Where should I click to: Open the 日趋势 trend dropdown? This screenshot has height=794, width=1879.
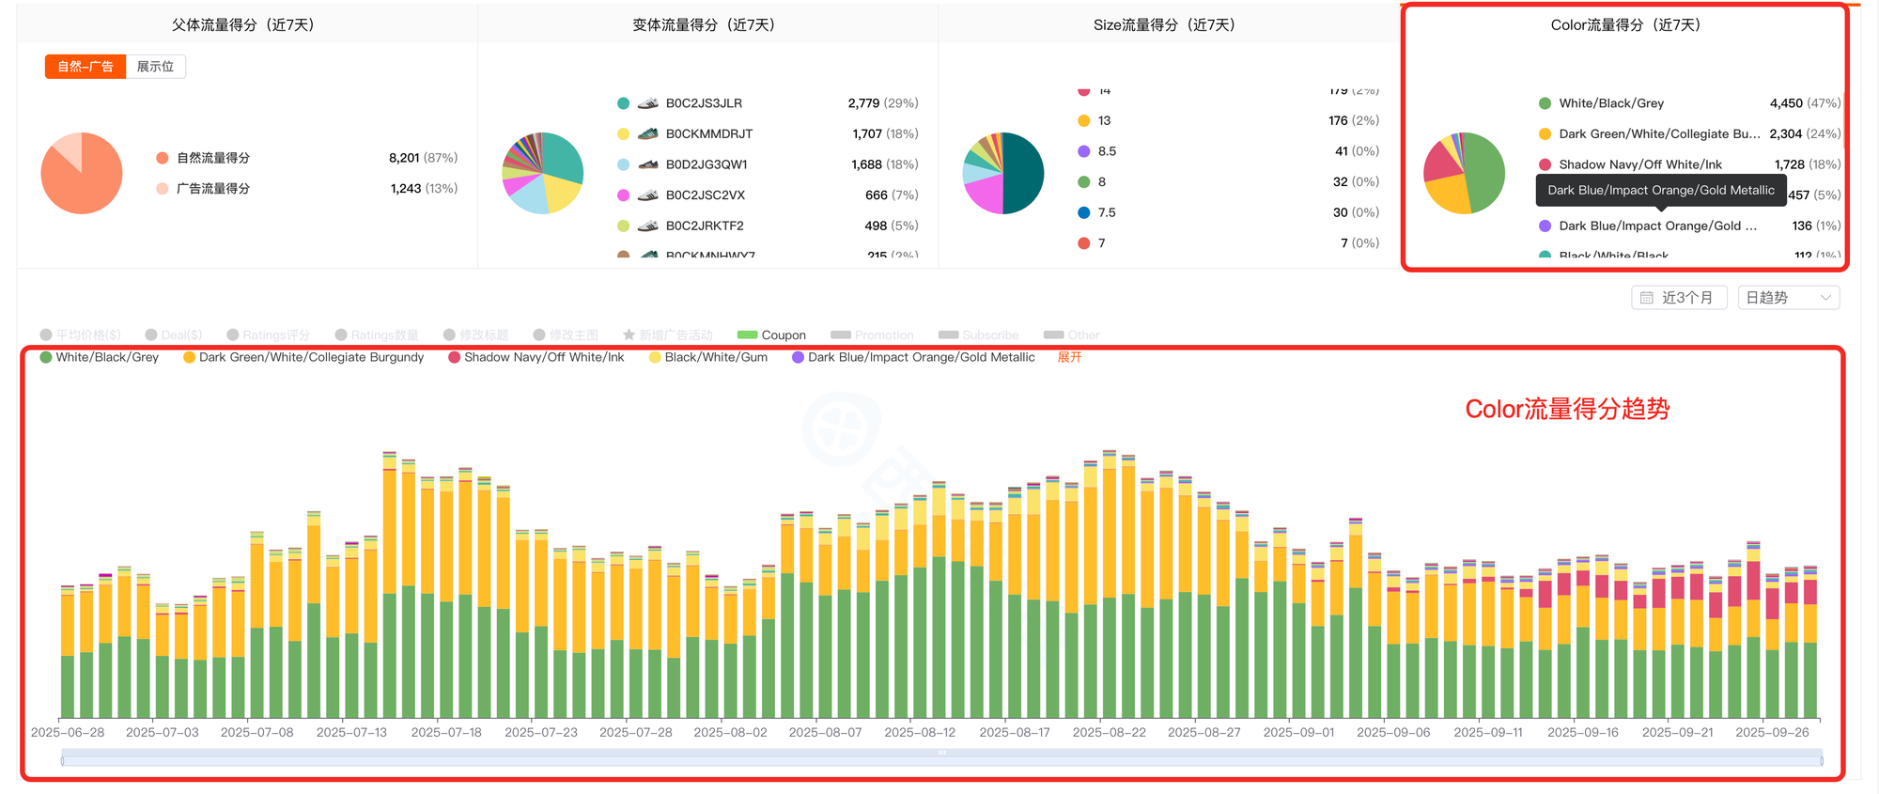pos(1788,298)
